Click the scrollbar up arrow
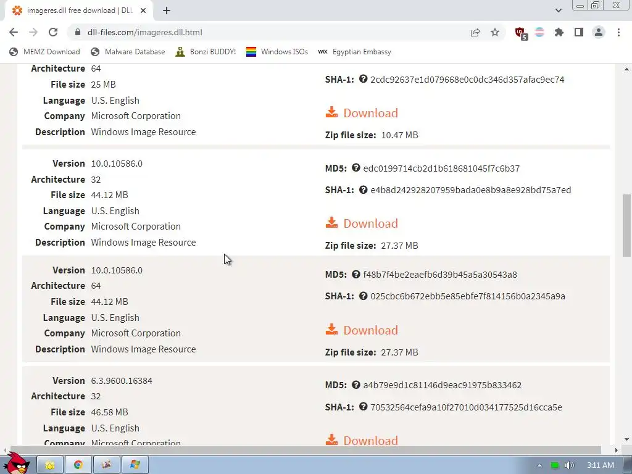 point(626,69)
